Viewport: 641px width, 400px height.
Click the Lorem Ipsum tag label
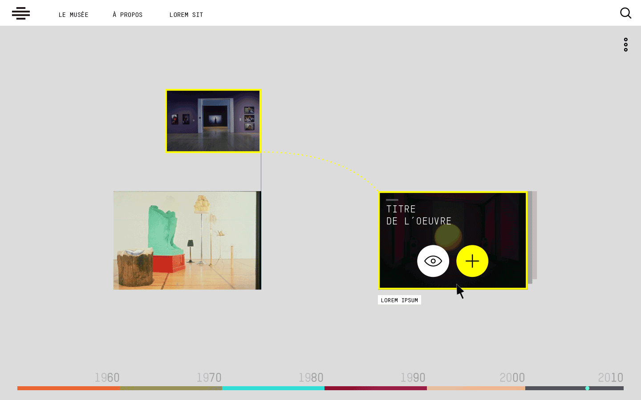click(x=399, y=300)
